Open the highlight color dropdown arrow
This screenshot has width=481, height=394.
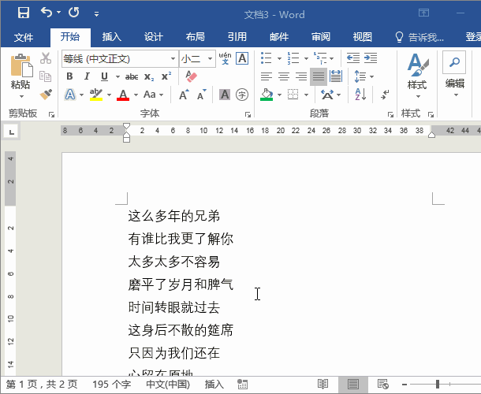(109, 95)
